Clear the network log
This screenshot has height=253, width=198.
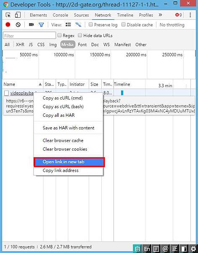(x=18, y=25)
